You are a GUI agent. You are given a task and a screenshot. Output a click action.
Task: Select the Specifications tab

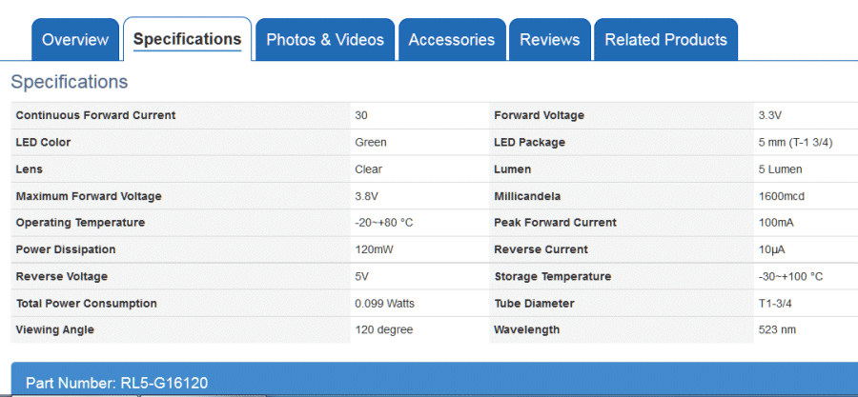point(187,39)
